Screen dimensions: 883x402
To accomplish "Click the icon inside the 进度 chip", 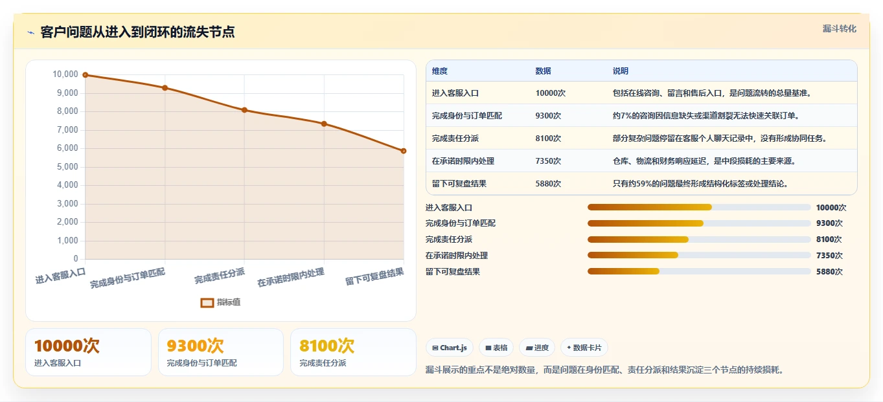I will (x=529, y=348).
